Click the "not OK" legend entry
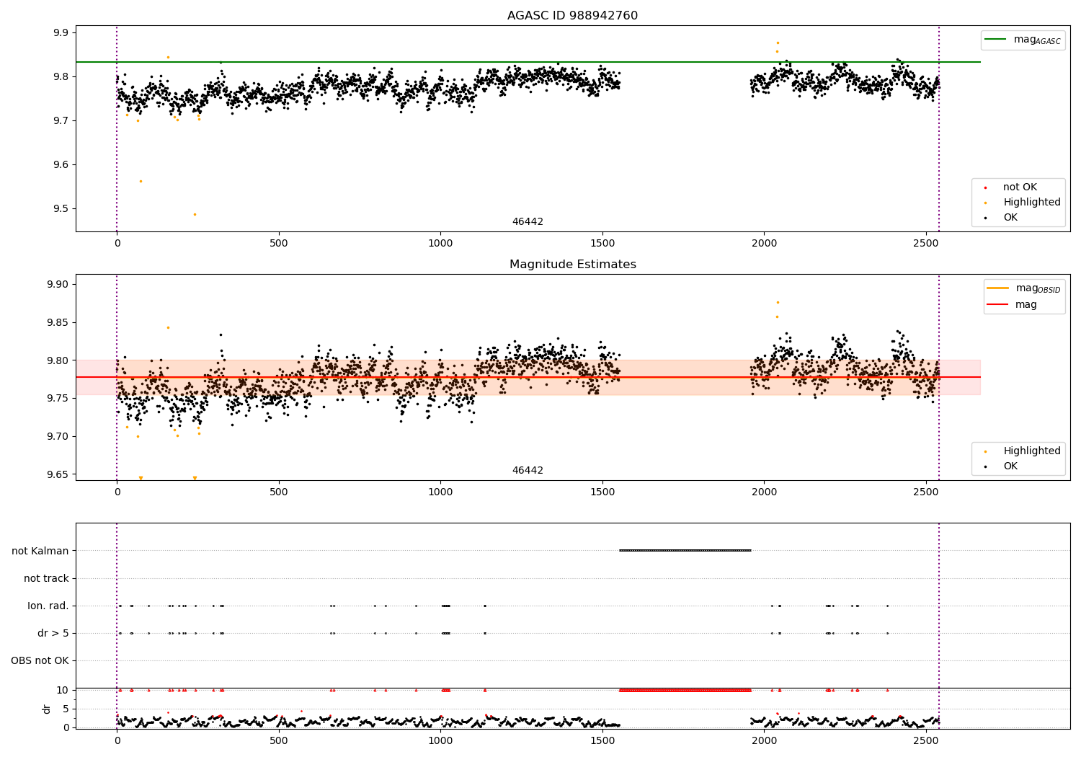The width and height of the screenshot is (1081, 757). pos(1020,187)
